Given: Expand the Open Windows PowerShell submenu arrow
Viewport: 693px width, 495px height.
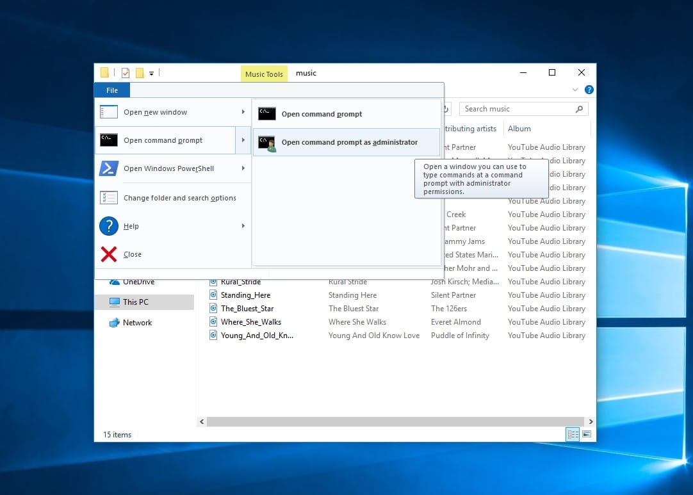Looking at the screenshot, I should (x=243, y=168).
